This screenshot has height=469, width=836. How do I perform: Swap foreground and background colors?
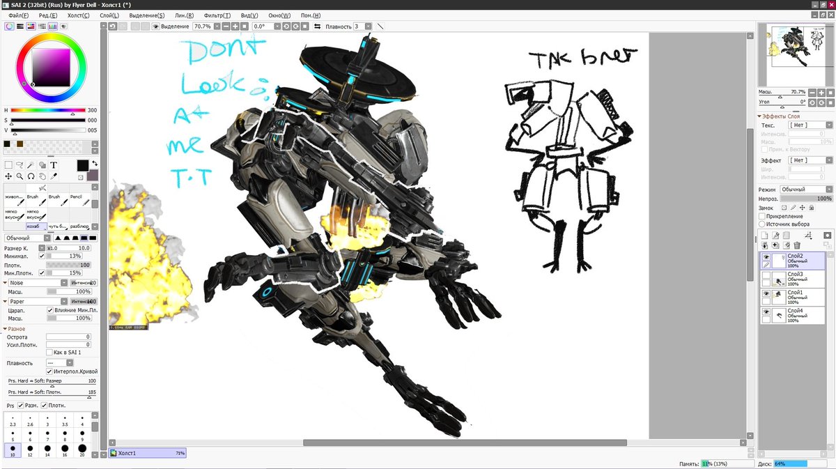tap(93, 164)
